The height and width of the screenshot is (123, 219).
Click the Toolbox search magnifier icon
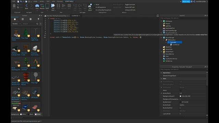[37, 24]
